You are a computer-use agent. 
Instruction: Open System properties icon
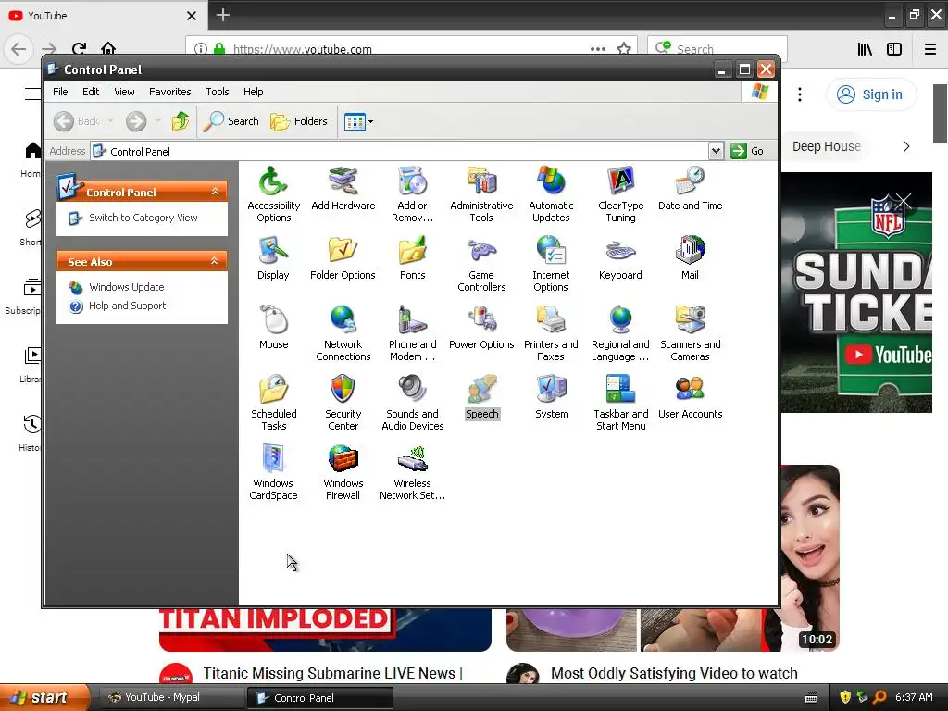pyautogui.click(x=551, y=397)
